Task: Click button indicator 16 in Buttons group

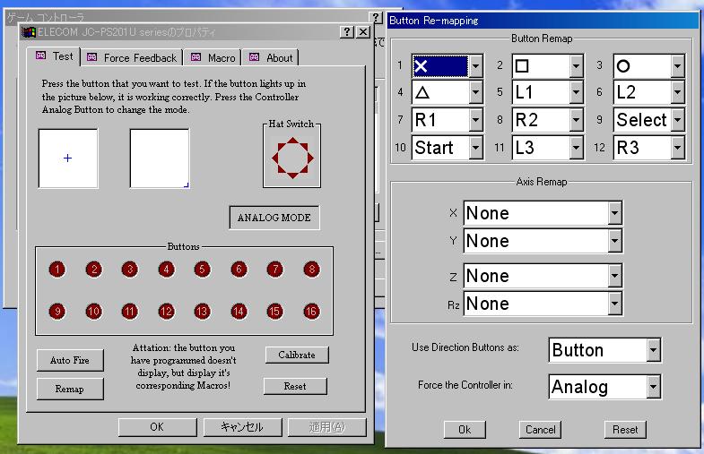Action: click(311, 311)
